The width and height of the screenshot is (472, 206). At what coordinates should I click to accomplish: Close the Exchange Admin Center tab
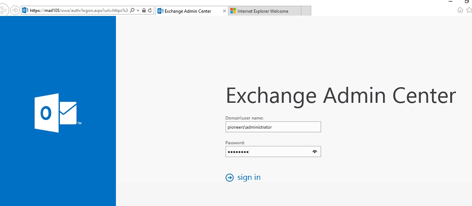(x=224, y=11)
